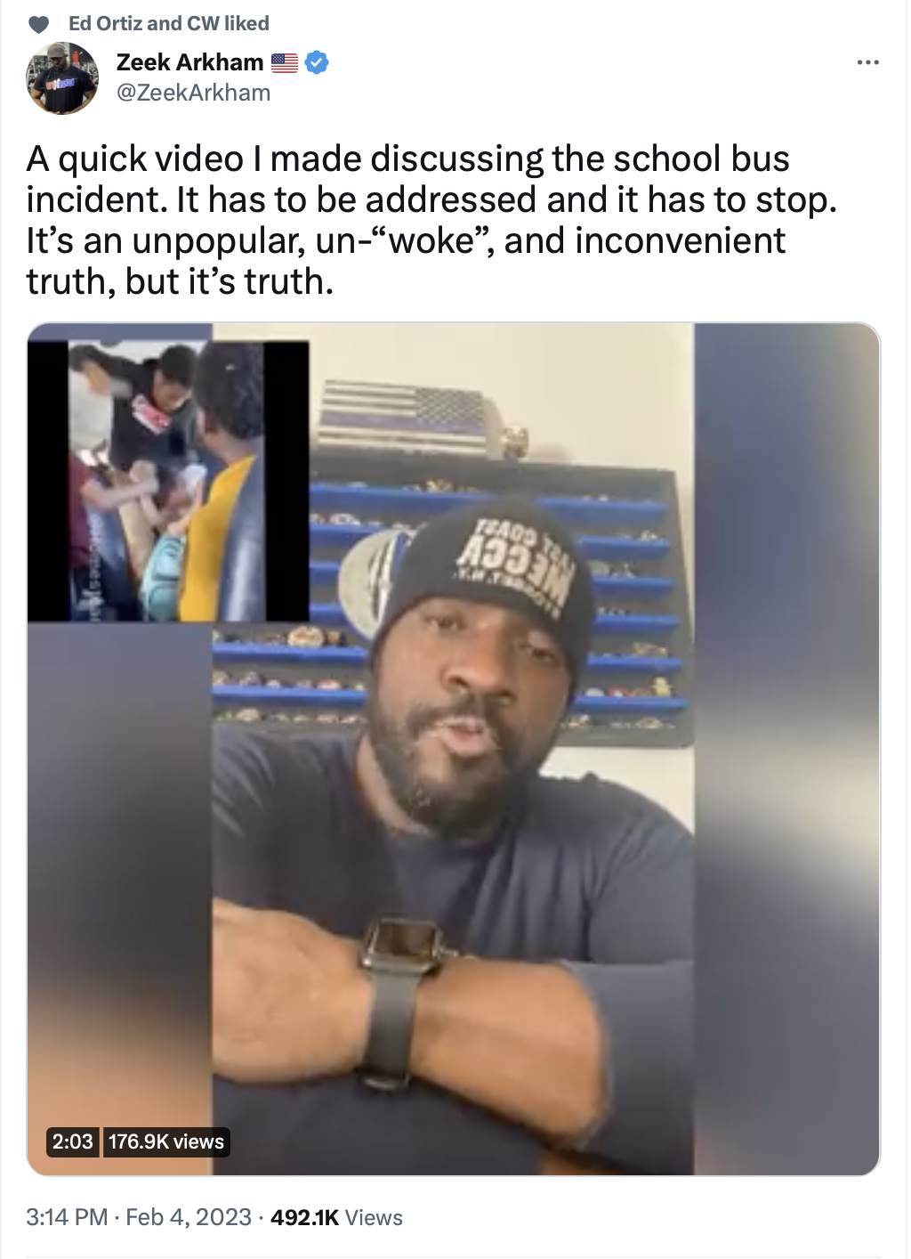The image size is (911, 1259).
Task: Click the American flag emoji by name
Action: 284,62
